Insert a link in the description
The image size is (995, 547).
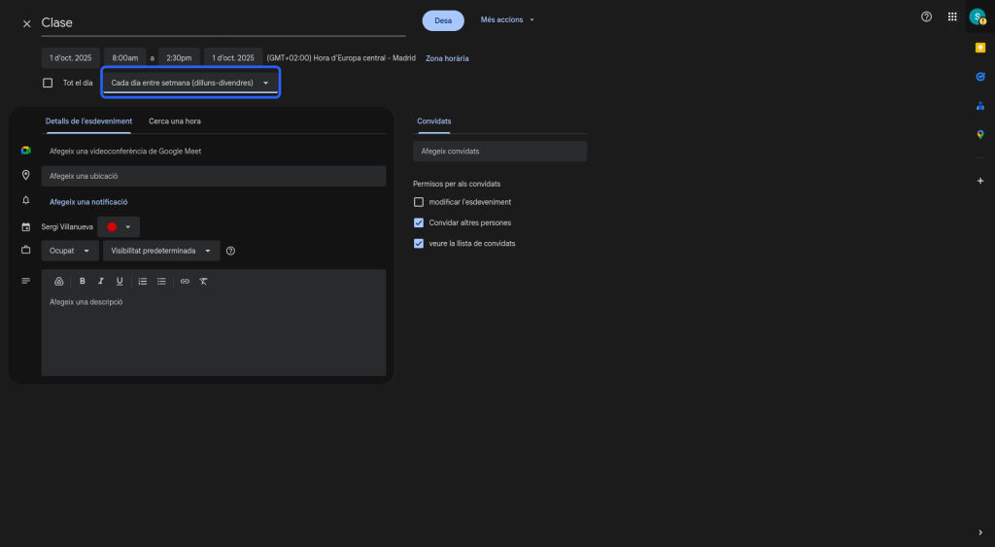(185, 281)
